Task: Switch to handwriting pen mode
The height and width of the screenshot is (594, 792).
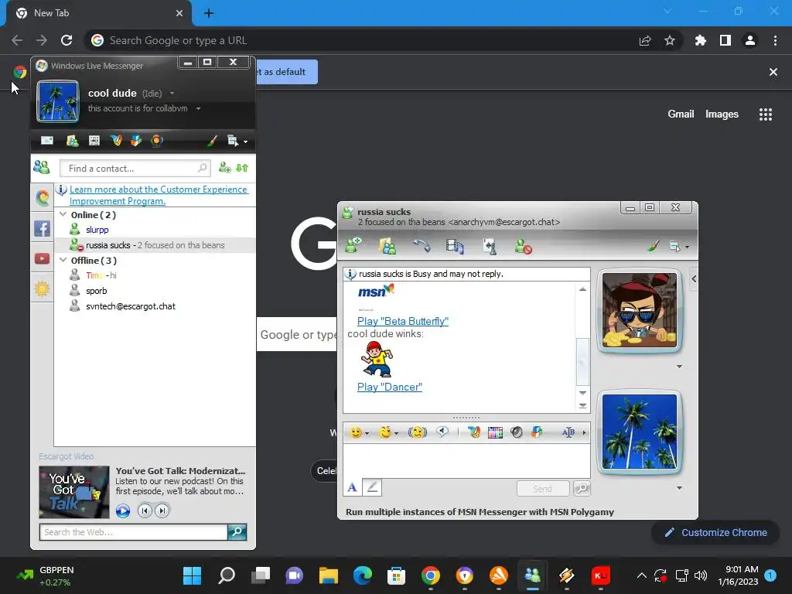Action: coord(372,487)
